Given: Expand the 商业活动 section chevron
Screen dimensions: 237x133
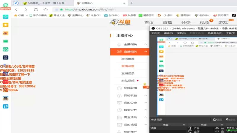Looking at the screenshot, I should click(x=145, y=117).
